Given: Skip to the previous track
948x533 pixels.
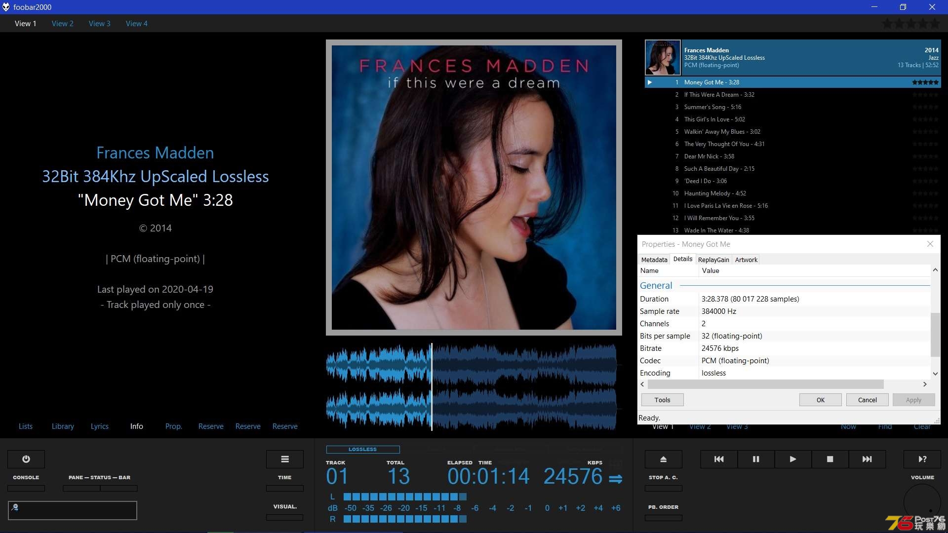Looking at the screenshot, I should pyautogui.click(x=719, y=459).
